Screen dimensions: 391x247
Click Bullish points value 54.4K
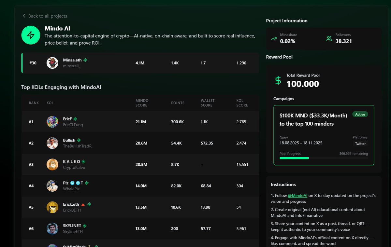pos(177,143)
